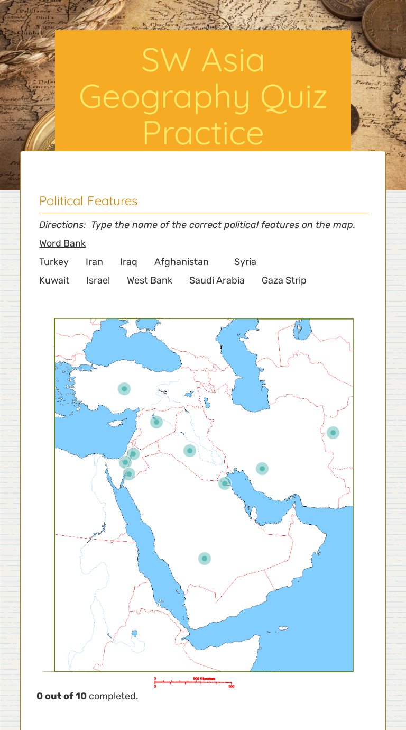The width and height of the screenshot is (406, 730).
Task: Click the '0 out of 10 completed' progress text
Action: (87, 696)
